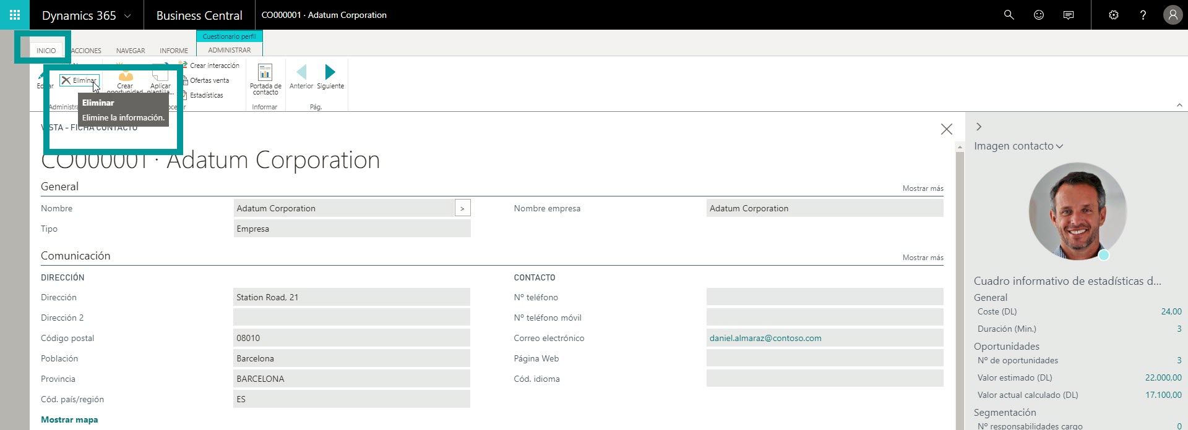Open Valor actual calculado value 17.100,00
This screenshot has width=1188, height=430.
pyautogui.click(x=1163, y=395)
